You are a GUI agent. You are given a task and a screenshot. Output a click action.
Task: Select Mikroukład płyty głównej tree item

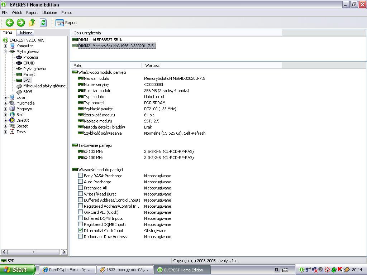45,86
